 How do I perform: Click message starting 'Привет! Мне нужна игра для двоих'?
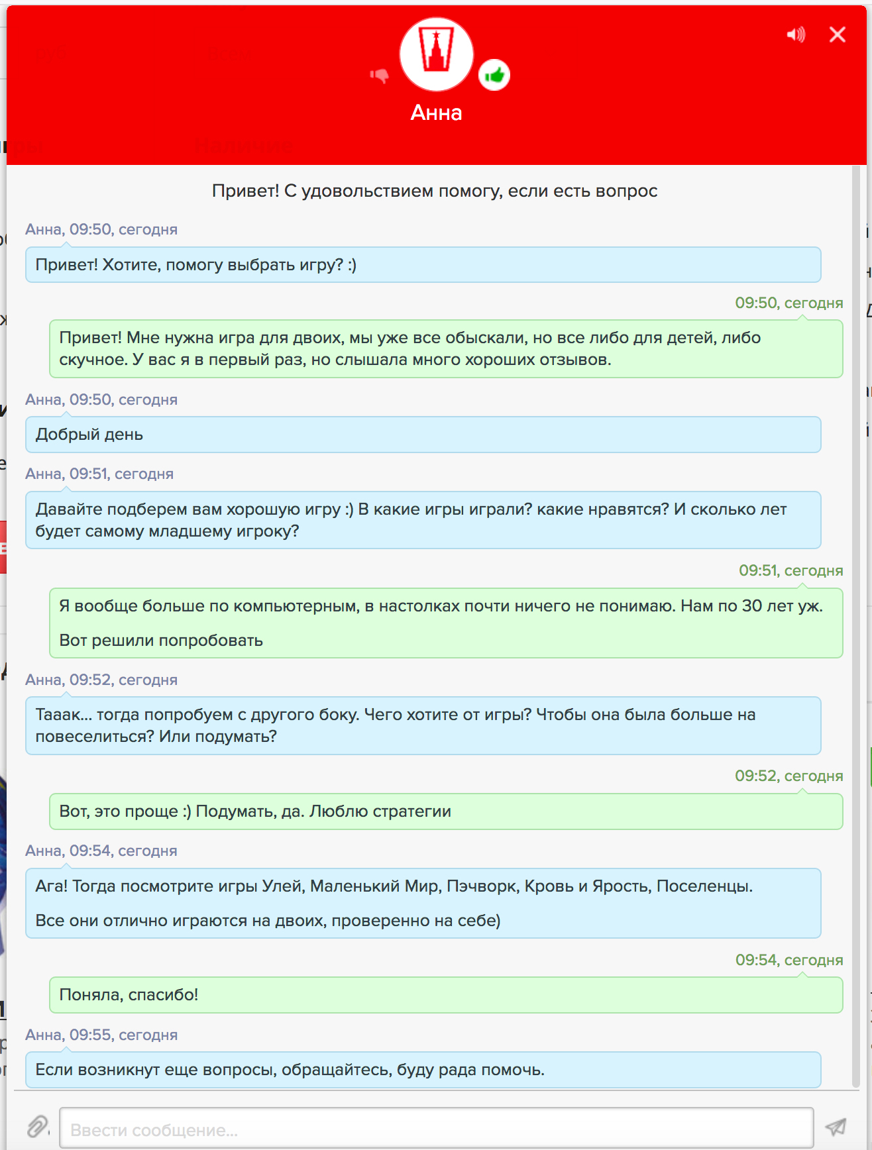(446, 349)
